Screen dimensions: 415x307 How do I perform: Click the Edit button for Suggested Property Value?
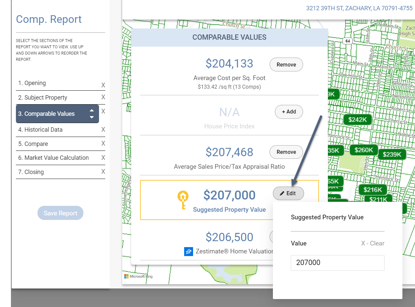pos(288,194)
